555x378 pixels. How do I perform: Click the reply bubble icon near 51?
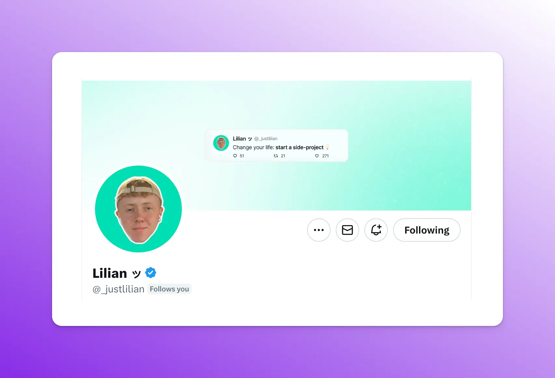coord(235,156)
